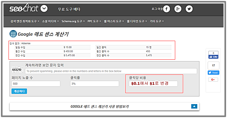Focus the 페이지 노출 수 field showing 500

tap(36, 84)
